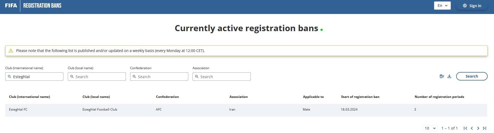
Task: Go to the next results page
Action: pyautogui.click(x=478, y=128)
